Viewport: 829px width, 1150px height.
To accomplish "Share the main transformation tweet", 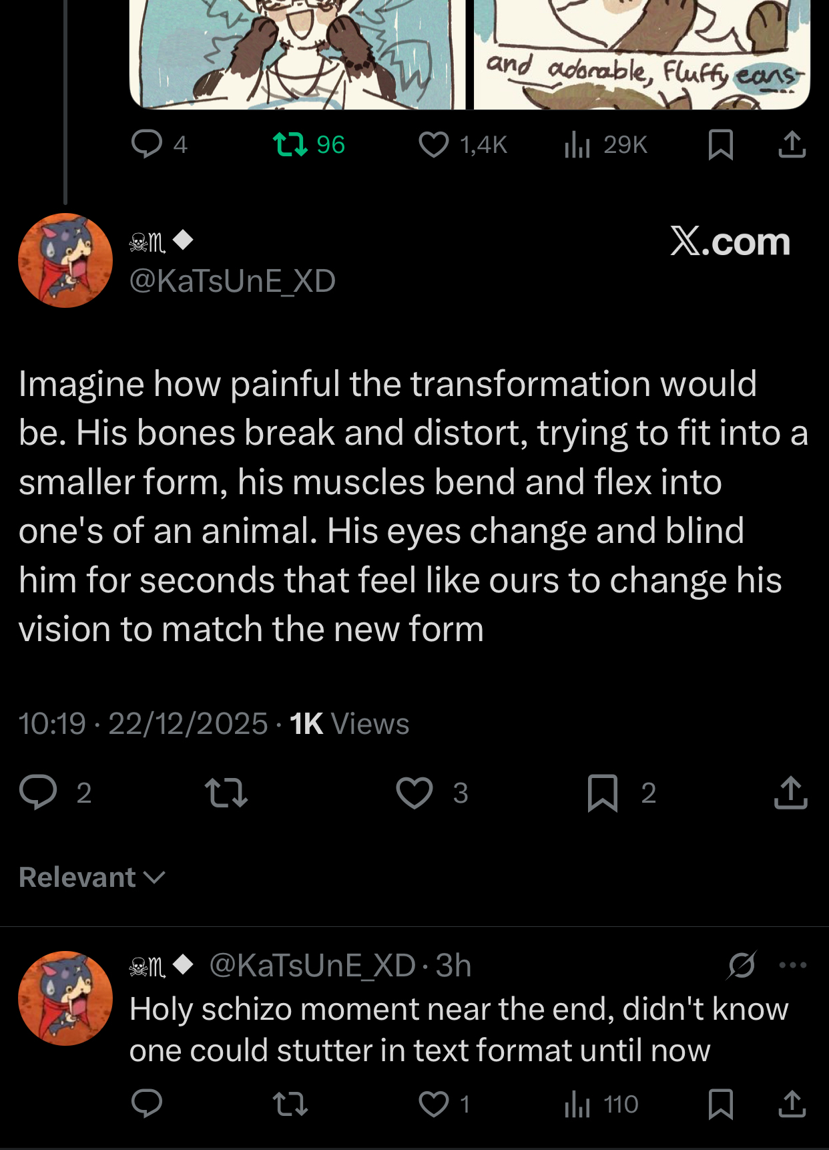I will pyautogui.click(x=791, y=792).
